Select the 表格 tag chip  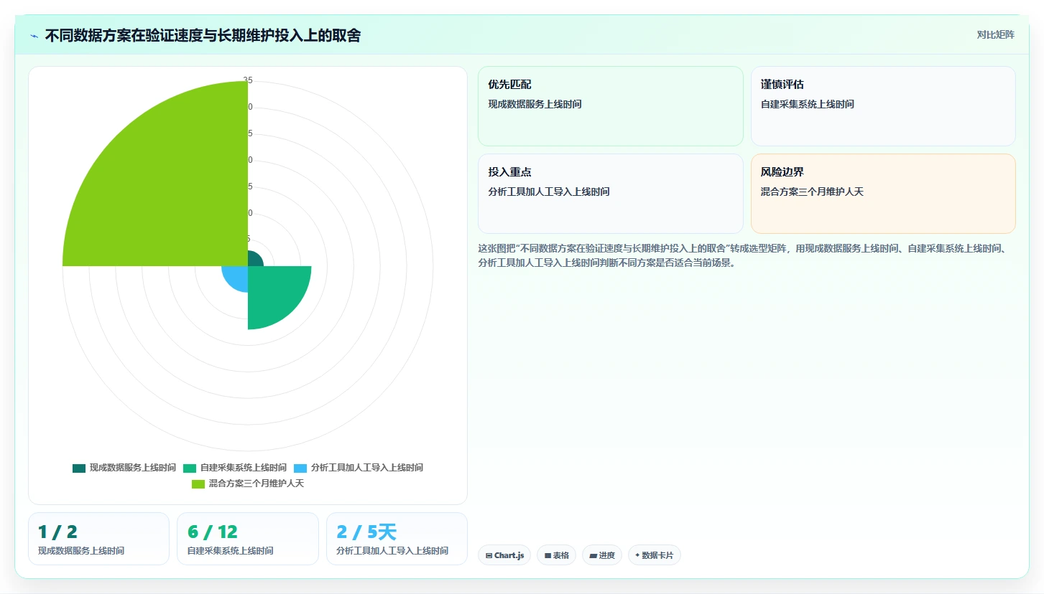point(556,555)
